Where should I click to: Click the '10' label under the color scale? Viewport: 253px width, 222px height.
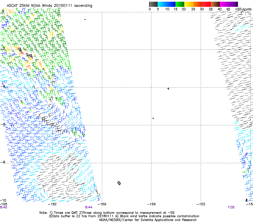point(167,9)
